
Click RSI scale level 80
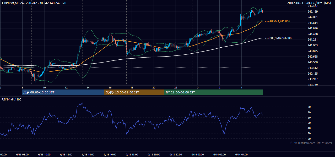click(x=309, y=107)
